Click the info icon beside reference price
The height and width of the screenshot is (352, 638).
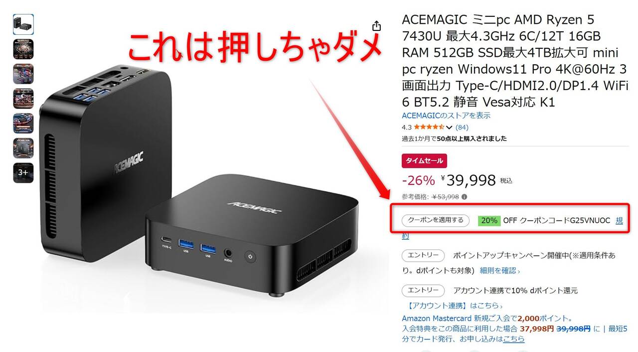tap(464, 197)
